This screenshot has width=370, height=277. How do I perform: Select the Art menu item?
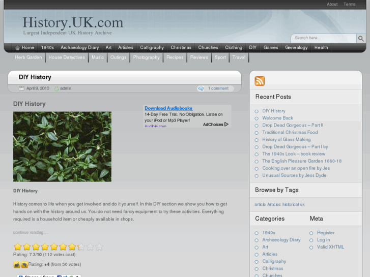(x=108, y=48)
